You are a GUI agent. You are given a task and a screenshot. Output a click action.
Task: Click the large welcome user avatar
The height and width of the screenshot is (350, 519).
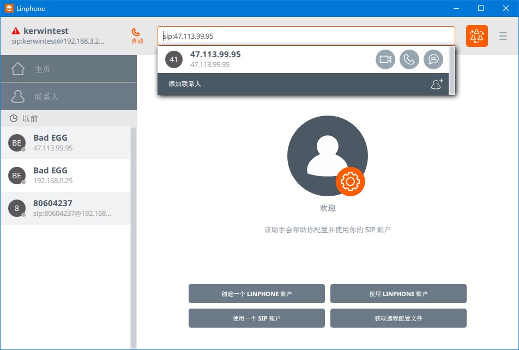point(327,155)
